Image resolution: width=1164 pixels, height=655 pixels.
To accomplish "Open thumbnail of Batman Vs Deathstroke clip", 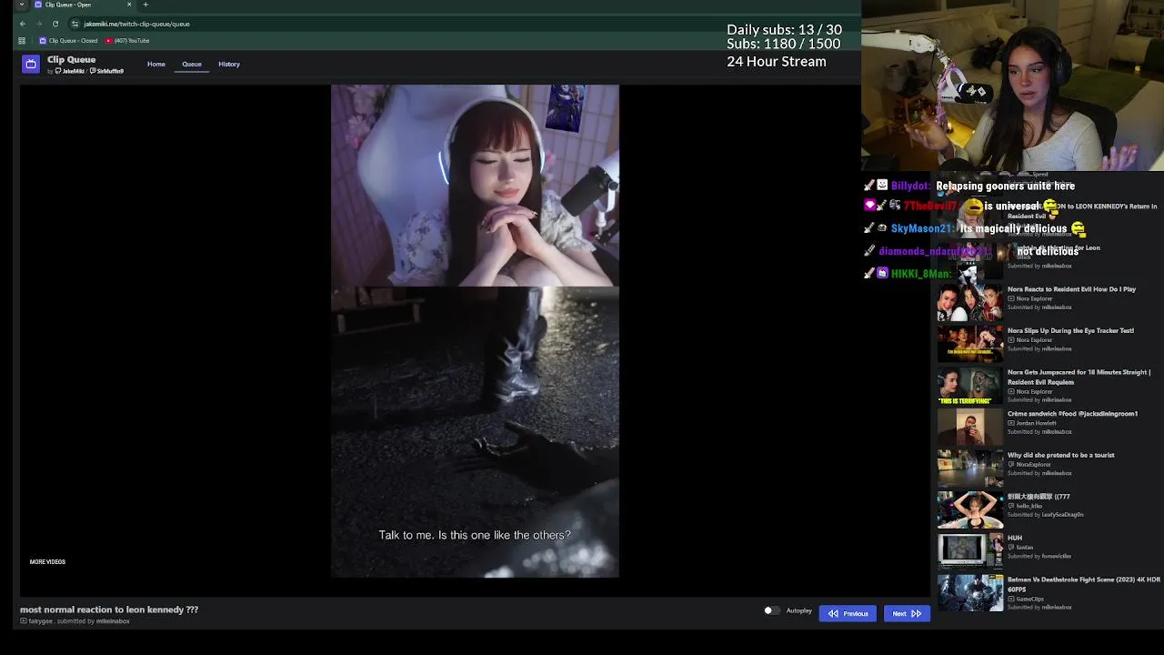I will coord(970,593).
